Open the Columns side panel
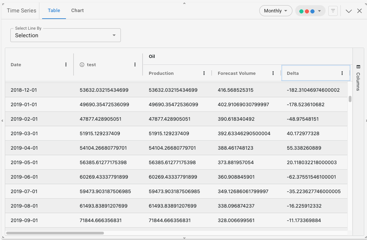This screenshot has width=367, height=240. (x=358, y=78)
